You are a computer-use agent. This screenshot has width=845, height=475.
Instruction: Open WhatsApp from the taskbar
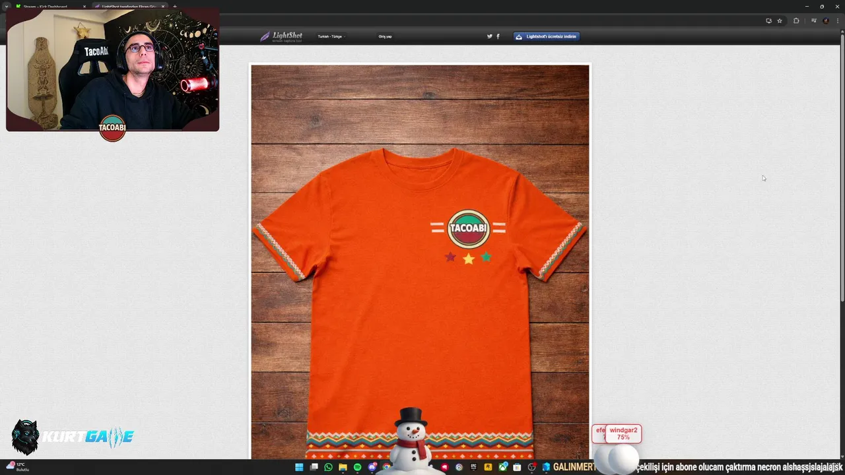328,467
